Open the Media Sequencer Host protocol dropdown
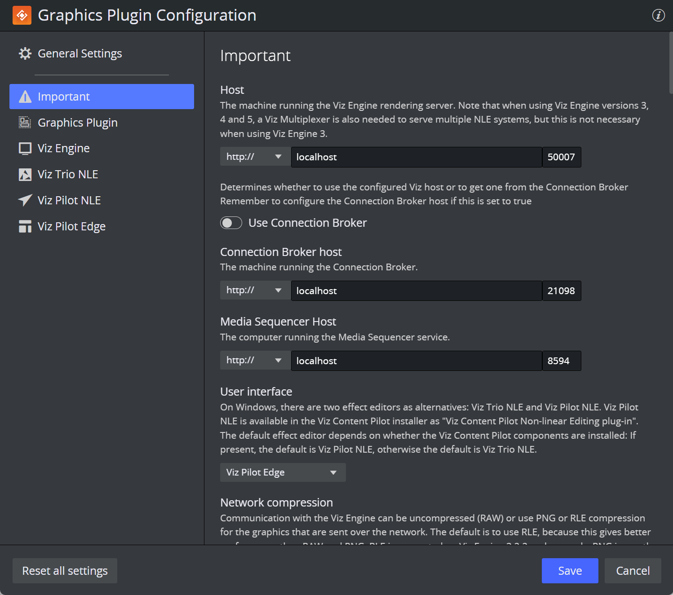Viewport: 673px width, 595px height. pos(255,360)
